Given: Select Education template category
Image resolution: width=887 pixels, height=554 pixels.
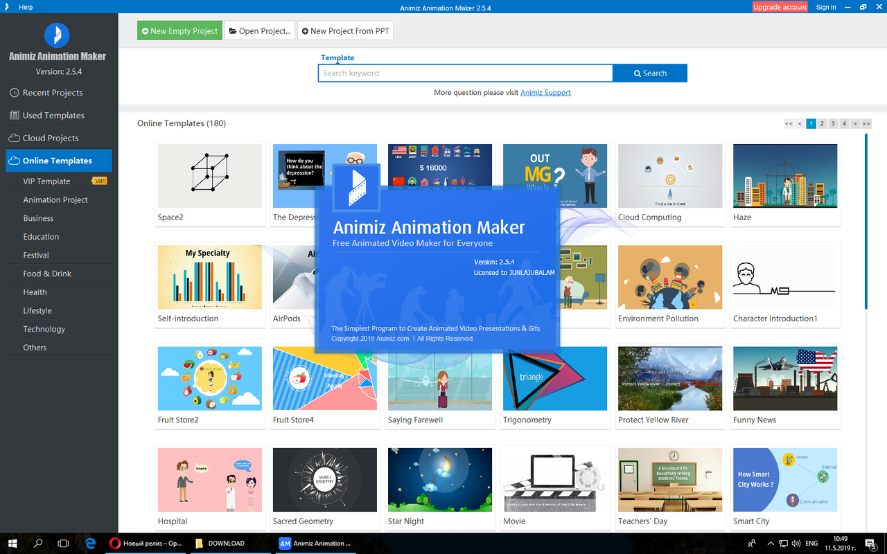Looking at the screenshot, I should (x=41, y=237).
